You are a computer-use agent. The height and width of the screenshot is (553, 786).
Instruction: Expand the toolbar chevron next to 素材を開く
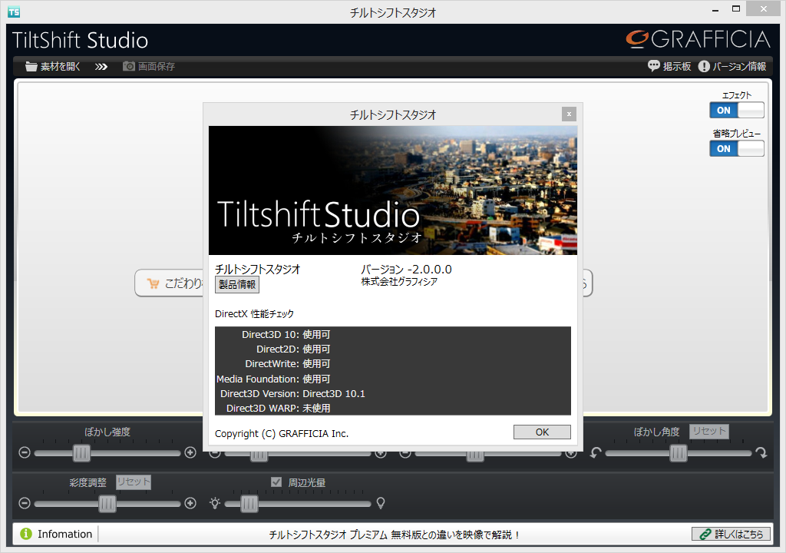click(101, 66)
